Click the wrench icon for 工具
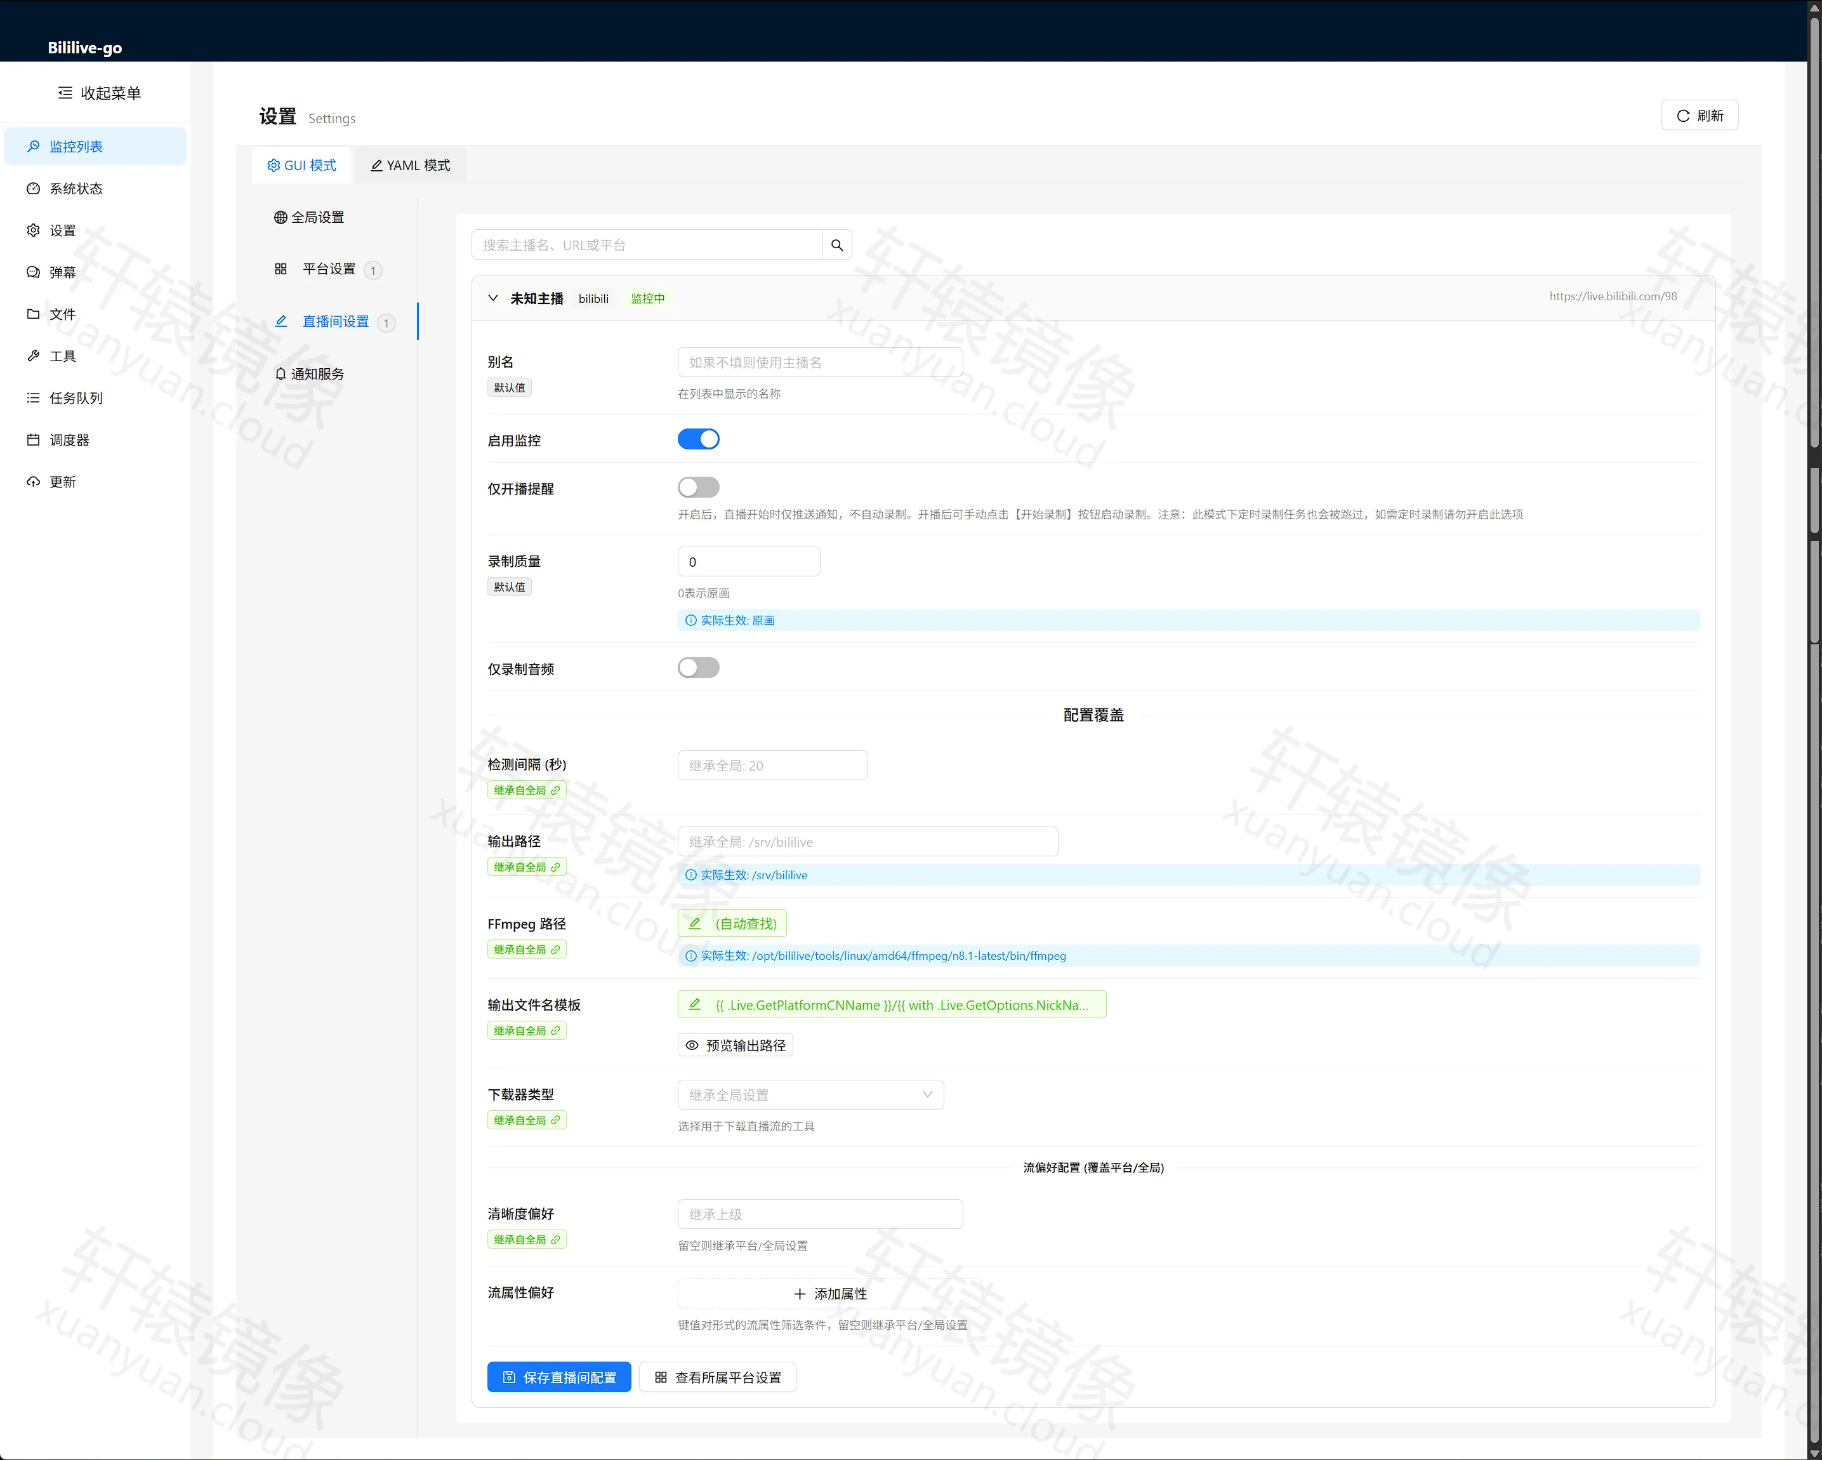 pos(33,356)
